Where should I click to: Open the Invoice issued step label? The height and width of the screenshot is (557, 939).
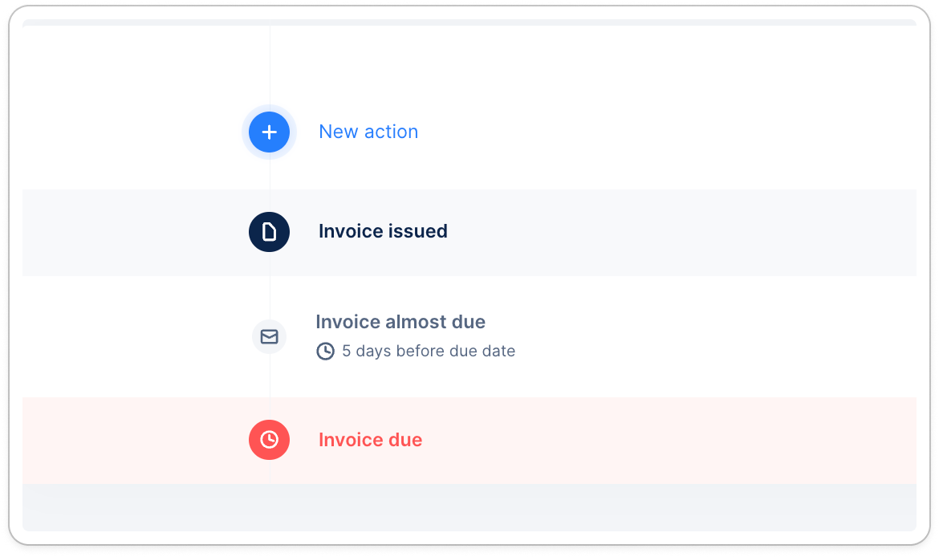pyautogui.click(x=383, y=232)
